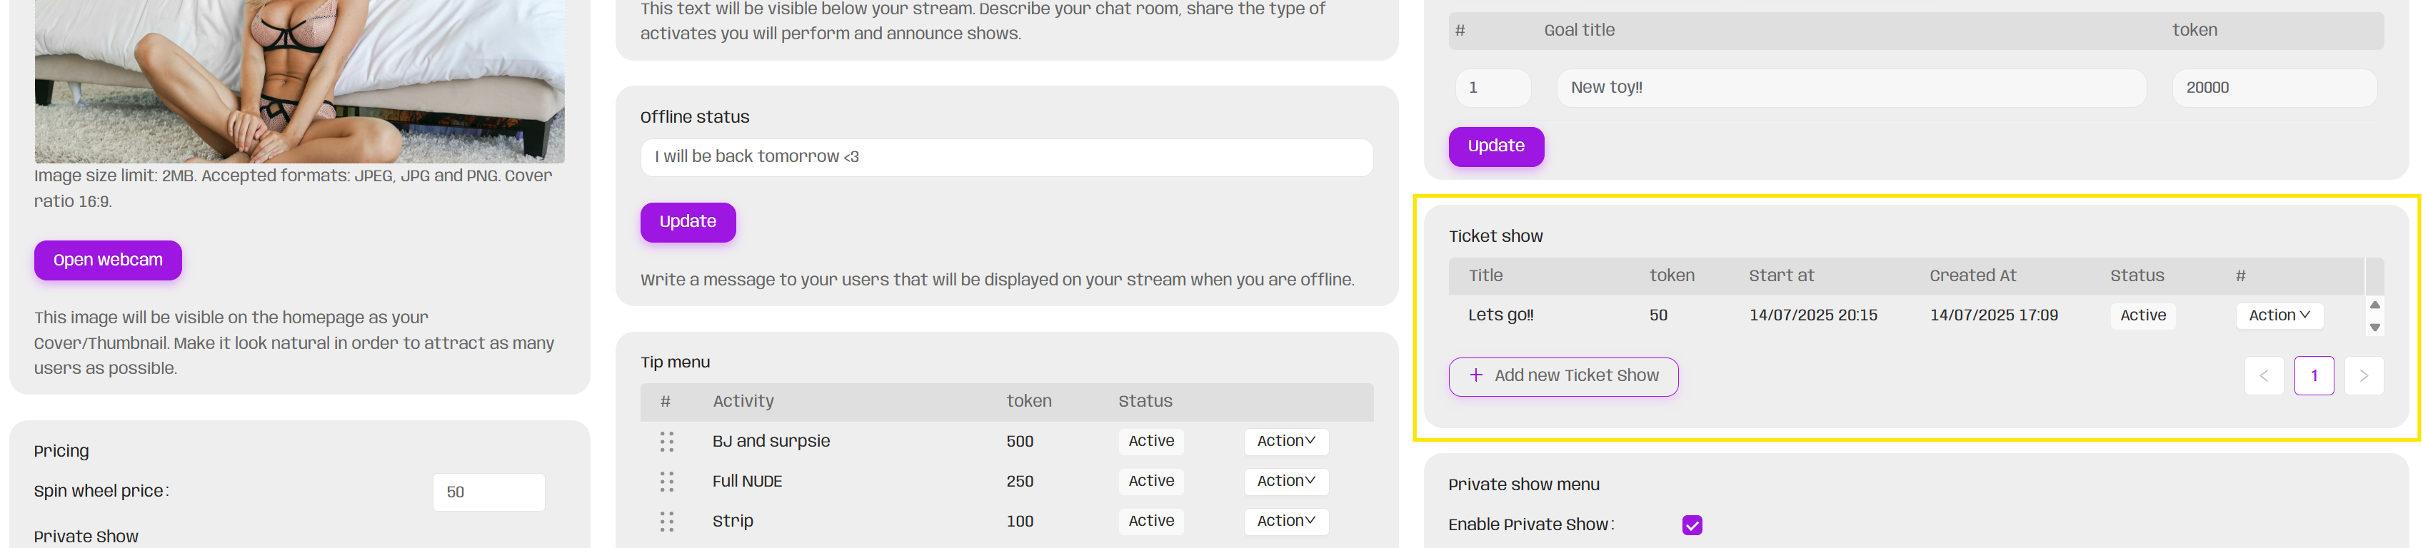Add new Ticket Show
The image size is (2423, 548).
(x=1562, y=376)
